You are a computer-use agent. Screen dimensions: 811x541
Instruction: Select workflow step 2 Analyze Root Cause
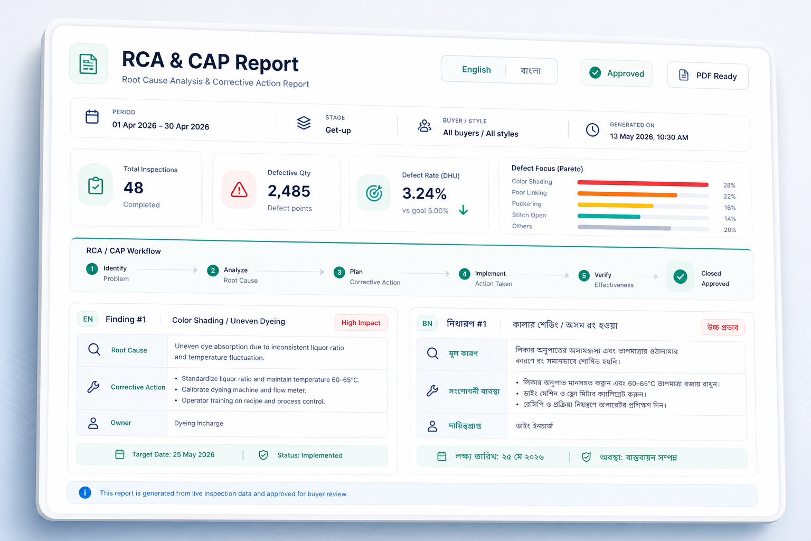[x=232, y=275]
